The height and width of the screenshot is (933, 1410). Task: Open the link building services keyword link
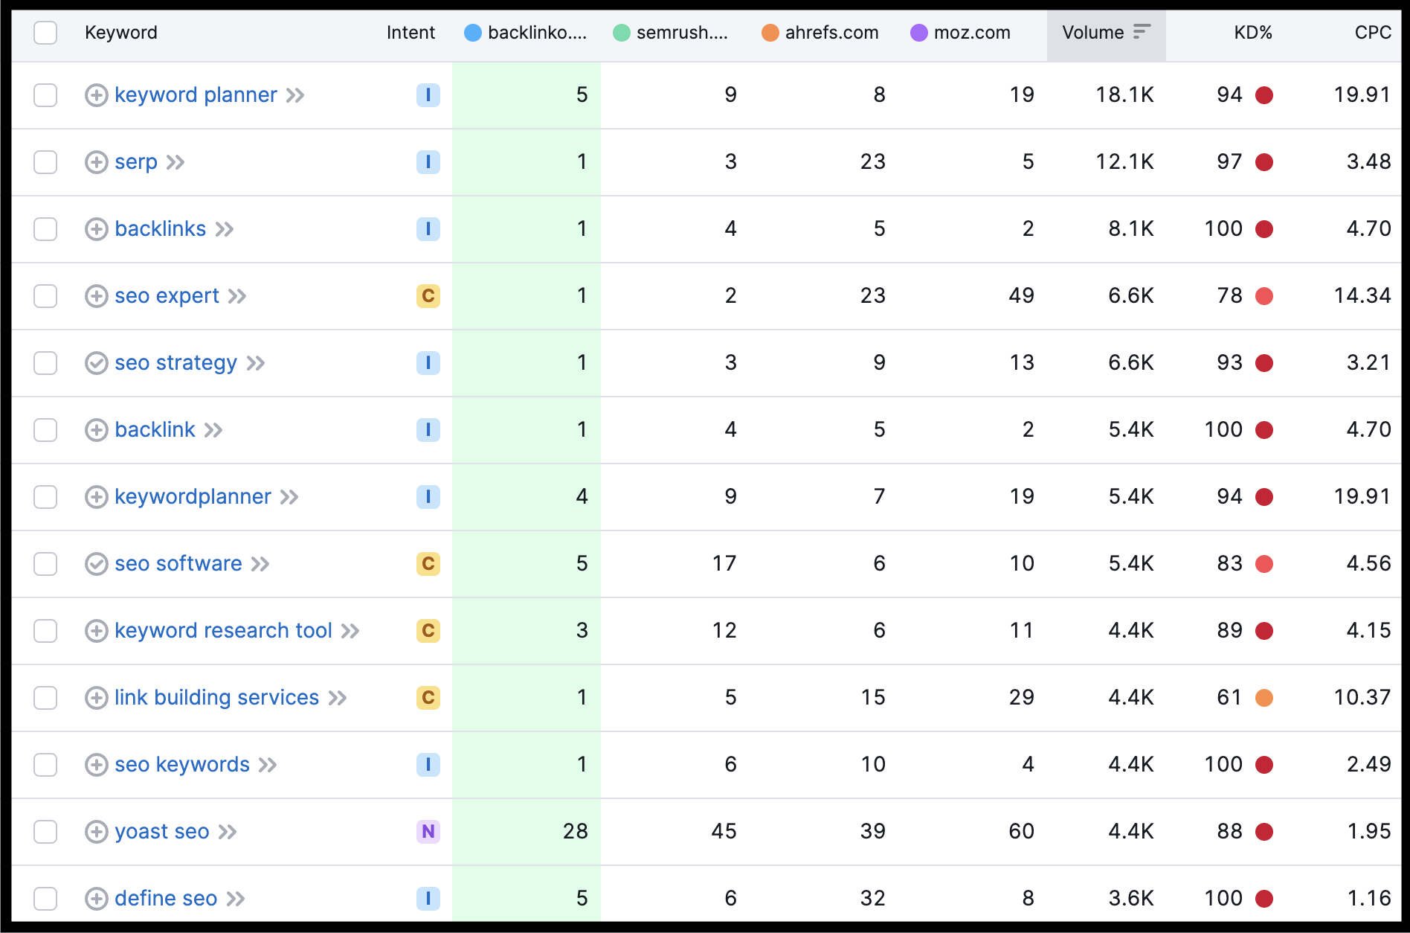pos(216,697)
